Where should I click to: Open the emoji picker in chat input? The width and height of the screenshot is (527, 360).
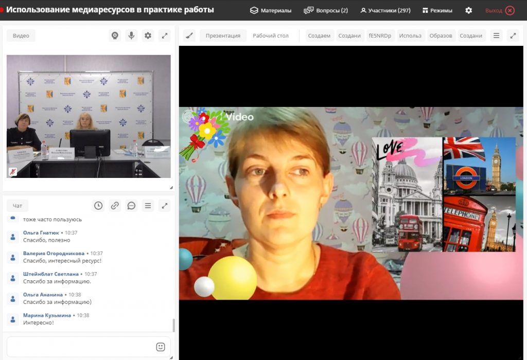[160, 347]
